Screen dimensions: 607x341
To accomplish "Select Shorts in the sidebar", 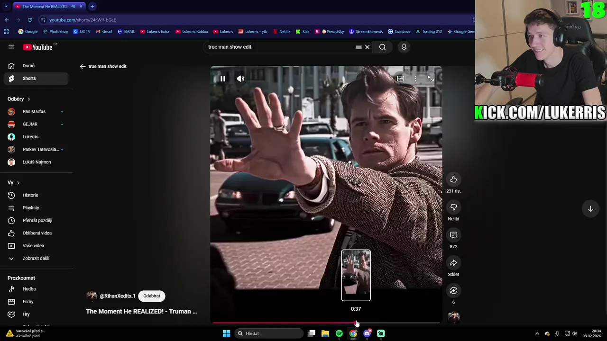I will [36, 78].
